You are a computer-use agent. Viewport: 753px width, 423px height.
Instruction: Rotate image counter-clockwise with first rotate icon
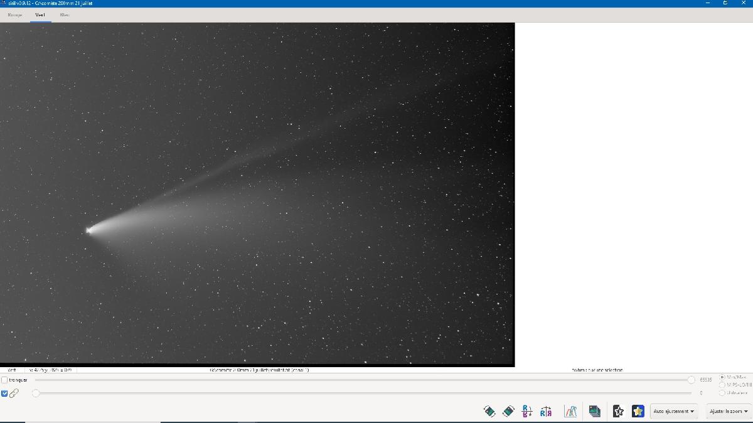pyautogui.click(x=489, y=411)
